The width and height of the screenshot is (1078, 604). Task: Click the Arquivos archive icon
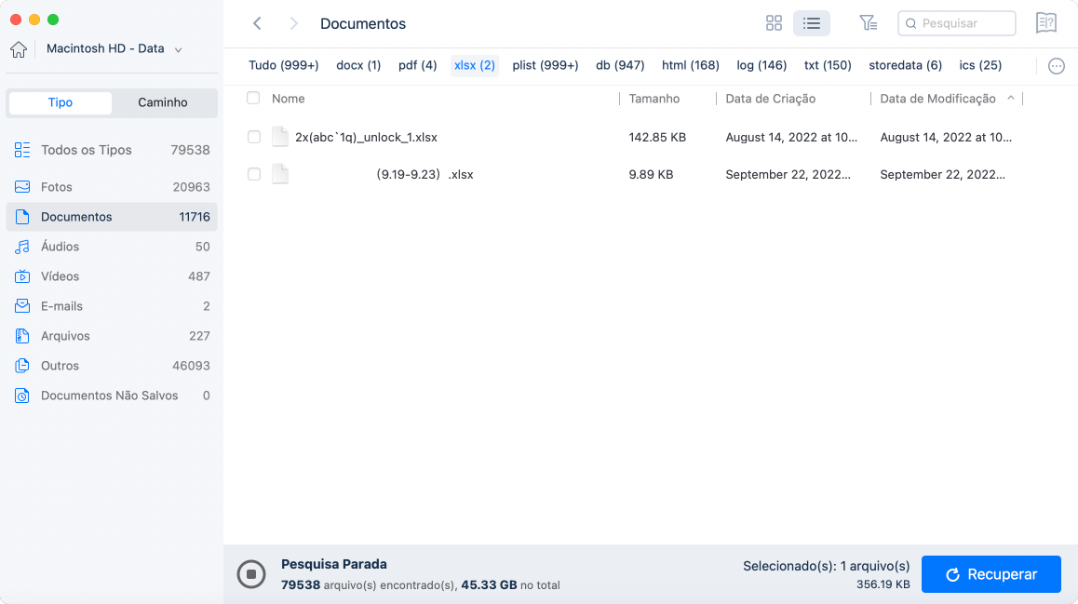pos(22,336)
